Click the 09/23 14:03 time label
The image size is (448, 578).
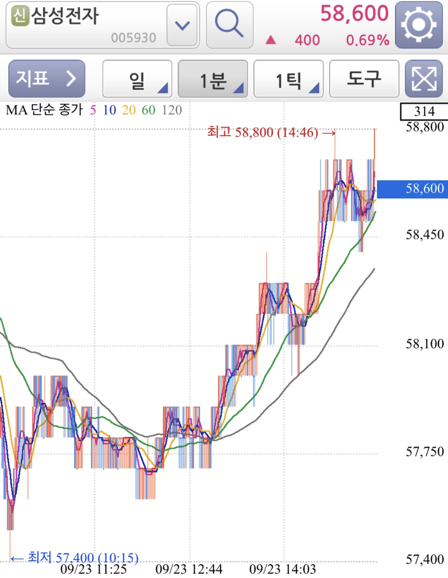click(283, 569)
